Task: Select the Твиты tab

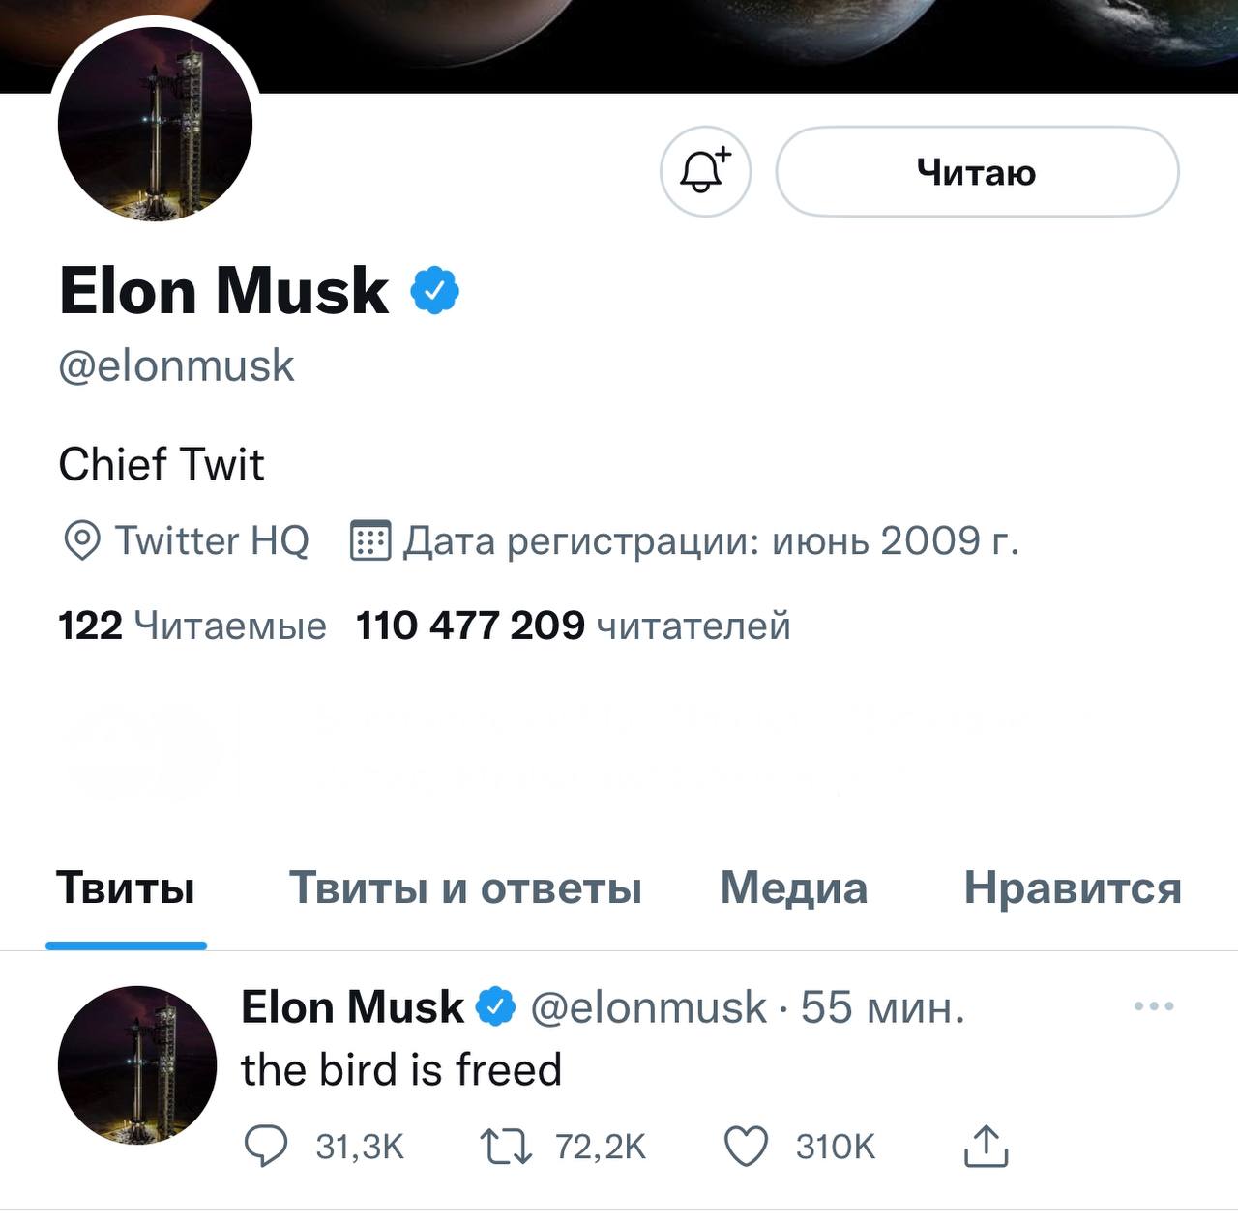Action: 126,887
